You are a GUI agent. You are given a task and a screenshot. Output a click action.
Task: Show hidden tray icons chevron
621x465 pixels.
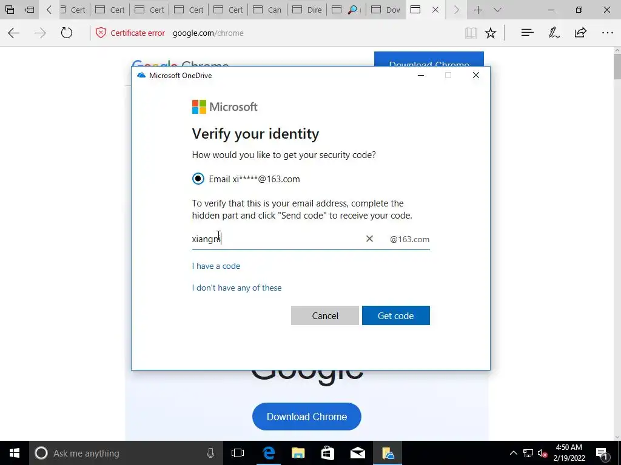click(x=513, y=453)
